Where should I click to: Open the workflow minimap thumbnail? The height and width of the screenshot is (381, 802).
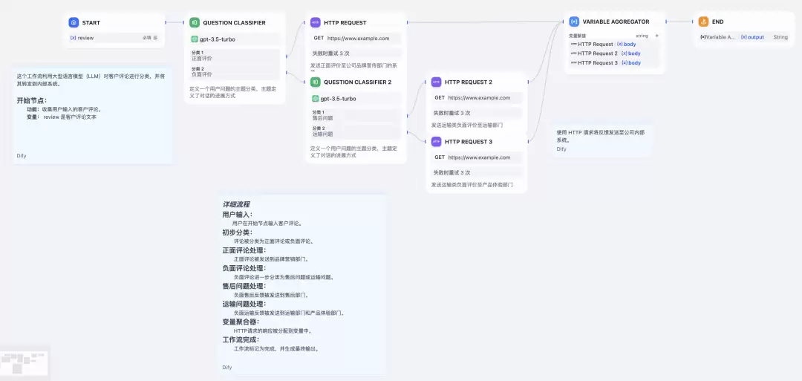click(24, 364)
